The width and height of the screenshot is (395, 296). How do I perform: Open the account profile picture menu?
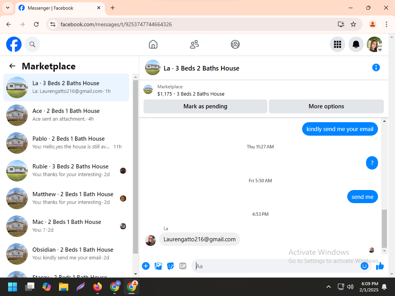coord(374,44)
